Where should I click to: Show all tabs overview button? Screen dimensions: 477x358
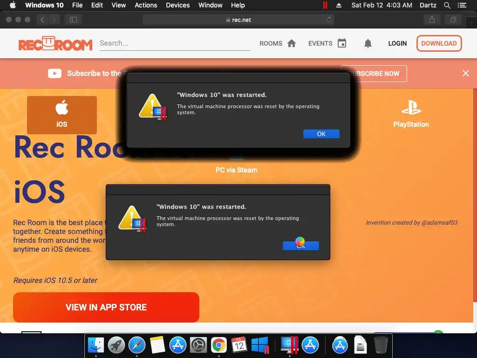click(453, 20)
